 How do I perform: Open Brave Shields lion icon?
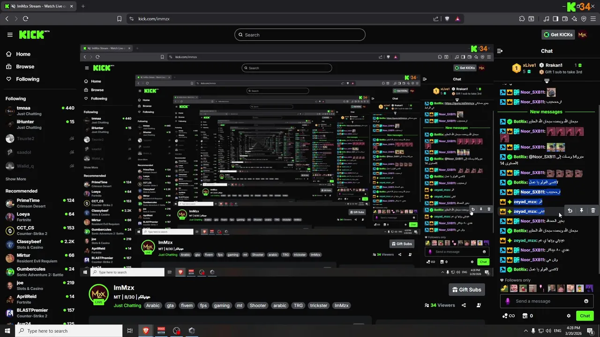coord(447,19)
